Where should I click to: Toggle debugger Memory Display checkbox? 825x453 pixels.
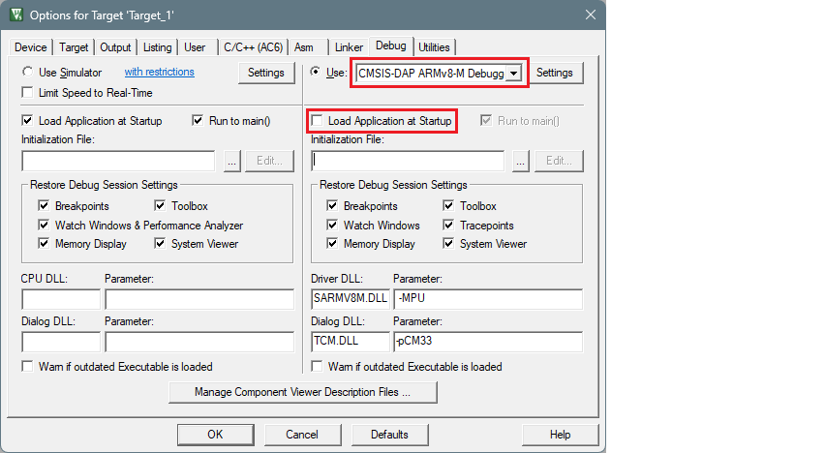[x=332, y=243]
